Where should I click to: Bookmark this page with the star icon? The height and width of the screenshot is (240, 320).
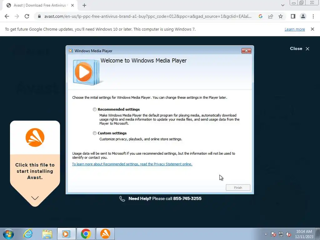coord(281,16)
